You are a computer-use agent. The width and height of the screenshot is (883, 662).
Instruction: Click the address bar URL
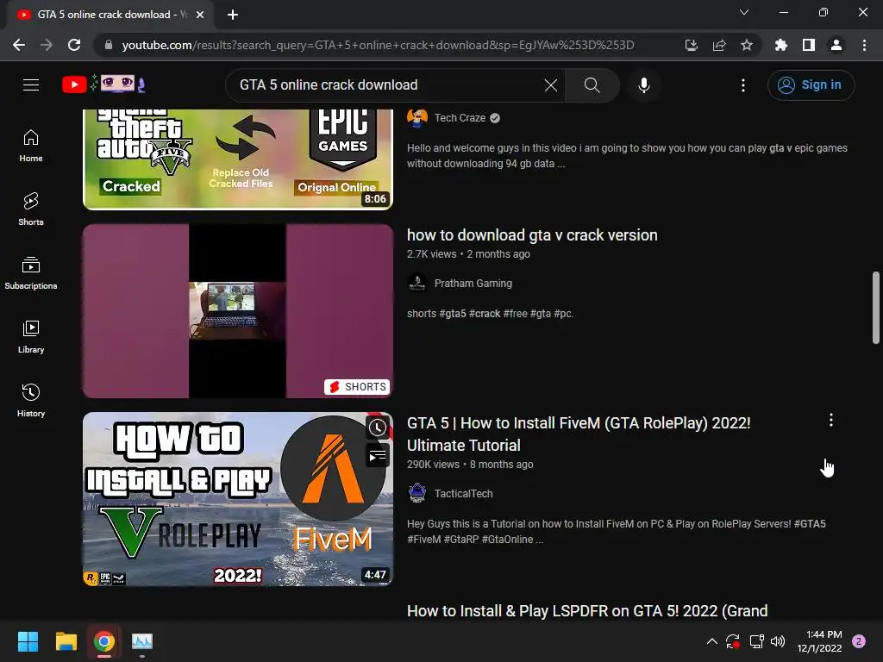coord(378,45)
